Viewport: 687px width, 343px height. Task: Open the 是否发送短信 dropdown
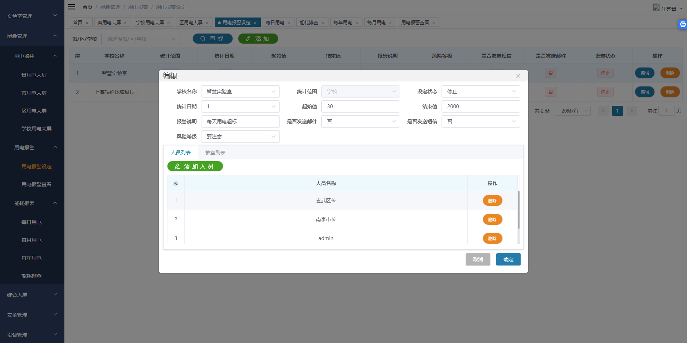[481, 121]
